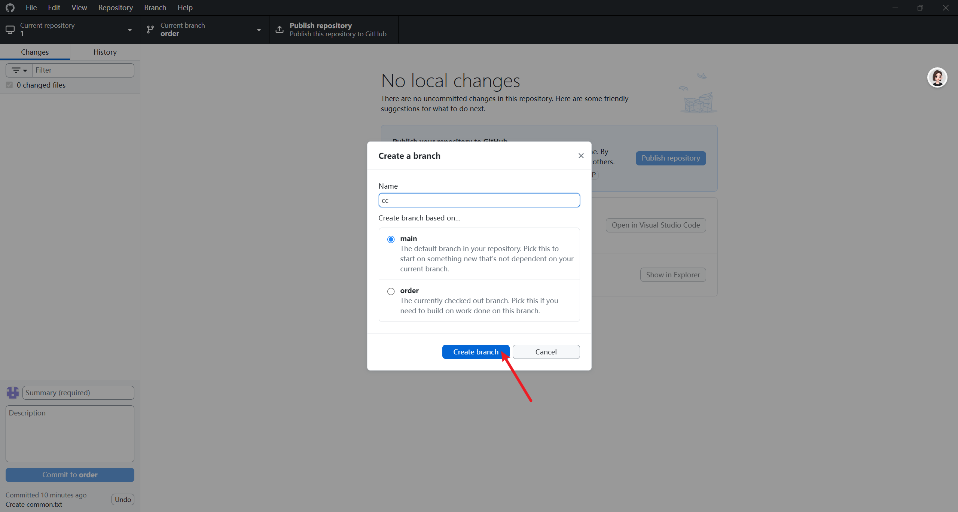Open the filter options icon button
The height and width of the screenshot is (512, 958).
(19, 70)
